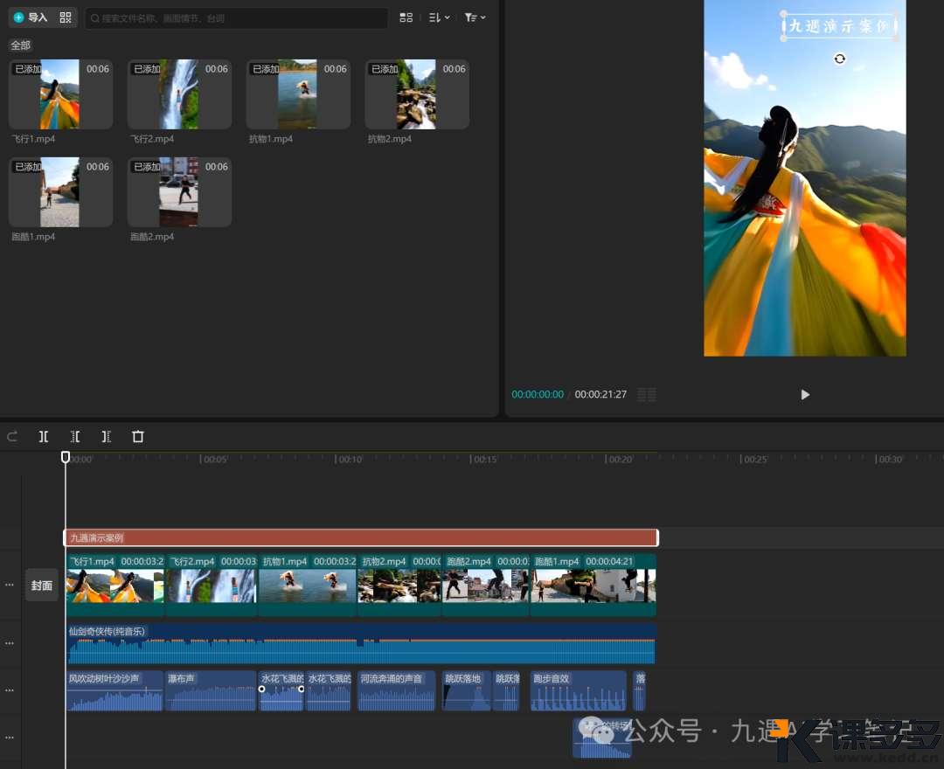Open the grid icon beside 导入

(66, 17)
